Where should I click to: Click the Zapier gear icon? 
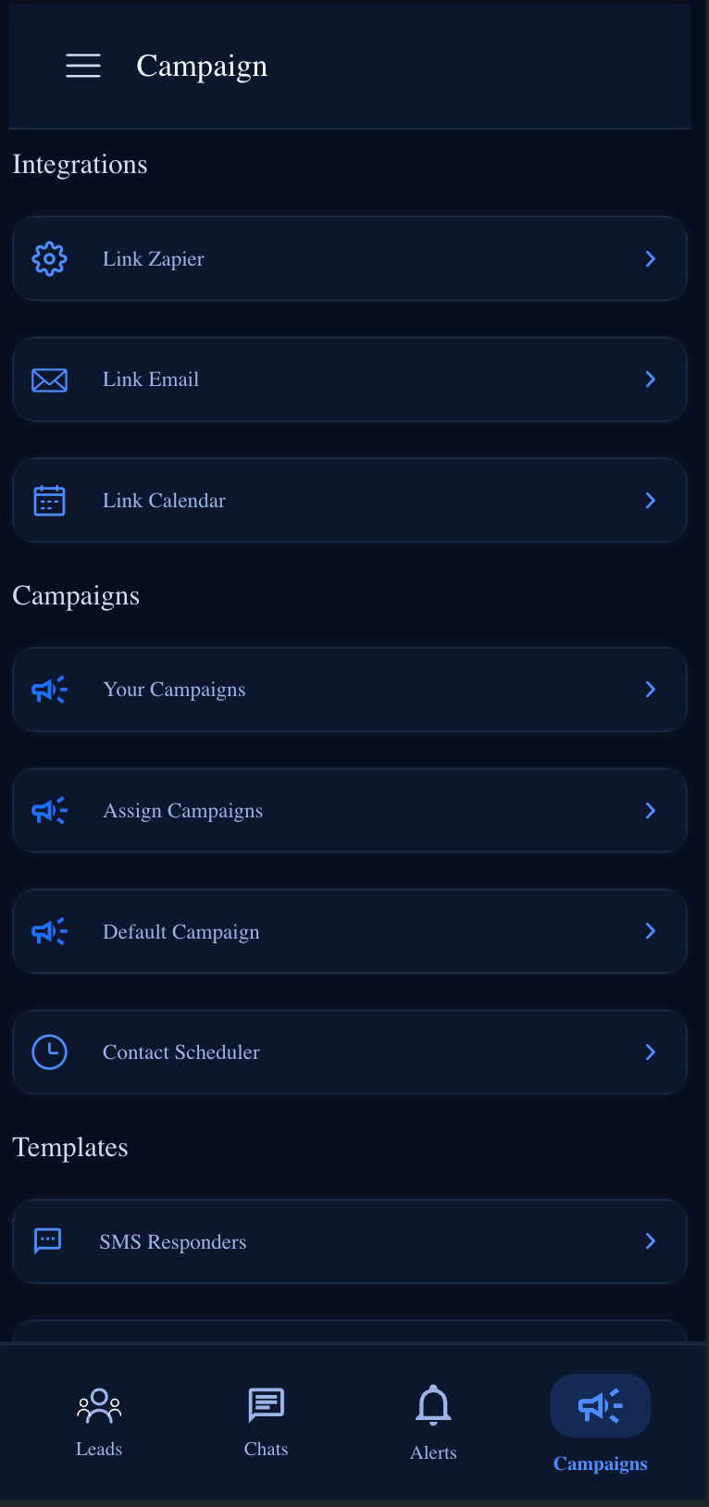click(x=50, y=259)
